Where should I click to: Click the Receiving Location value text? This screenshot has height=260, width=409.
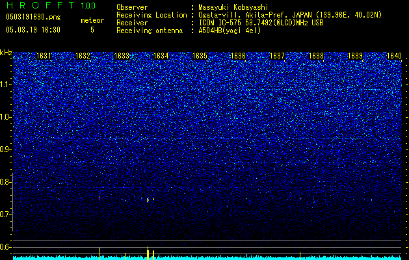coord(290,15)
